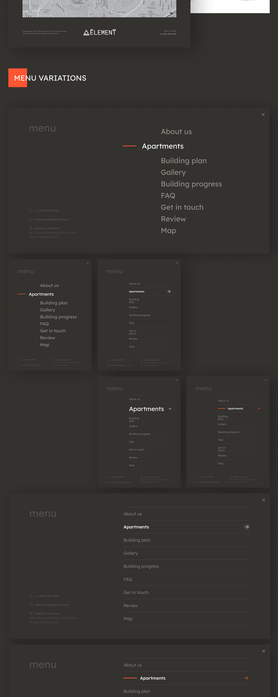This screenshot has height=697, width=278.
Task: Click the red arrow in the small red-dash menu
Action: click(259, 408)
